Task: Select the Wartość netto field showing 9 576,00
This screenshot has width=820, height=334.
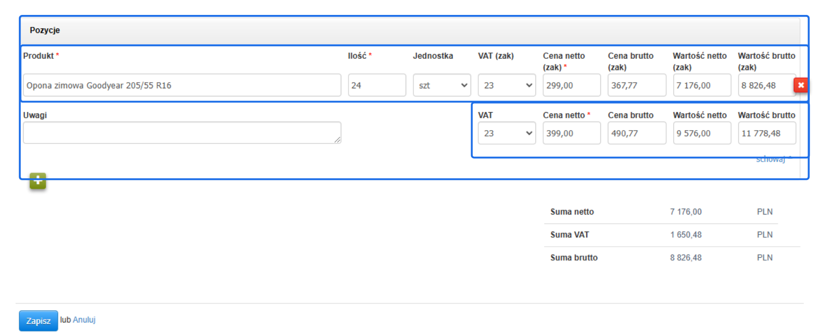Action: pyautogui.click(x=702, y=133)
